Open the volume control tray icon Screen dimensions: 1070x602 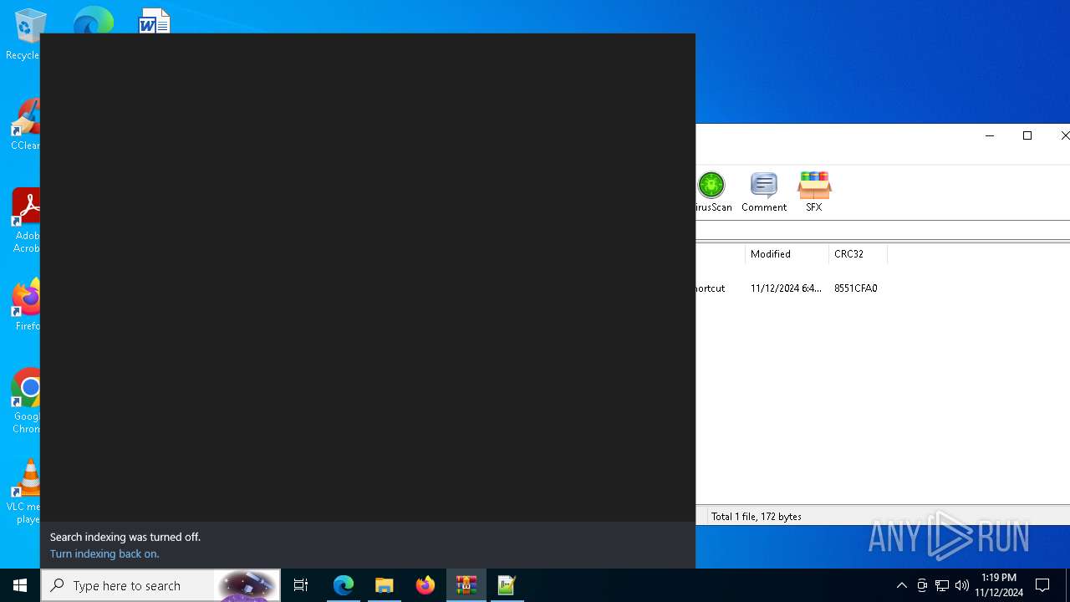coord(962,585)
